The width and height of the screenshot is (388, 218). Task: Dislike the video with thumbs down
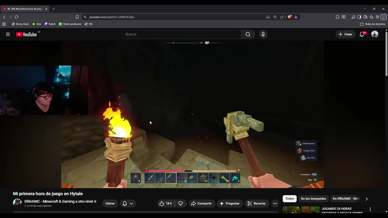click(181, 203)
